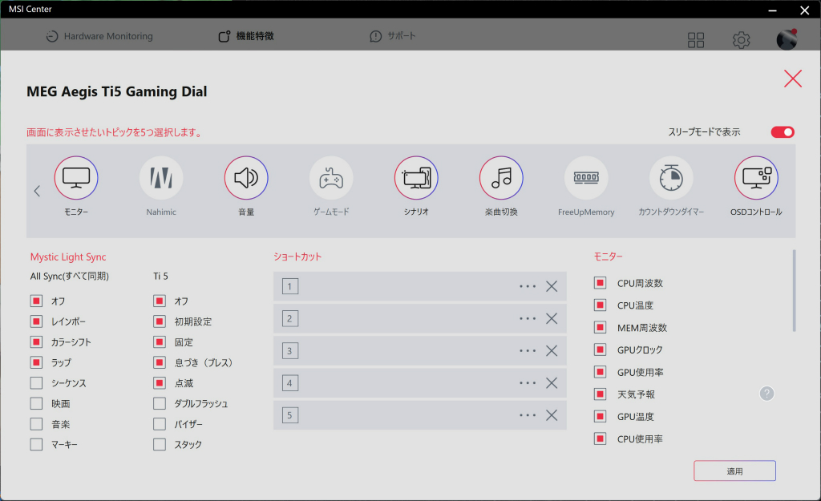Screen dimensions: 821x501
Task: Open the grid view icon in header
Action: tap(696, 40)
